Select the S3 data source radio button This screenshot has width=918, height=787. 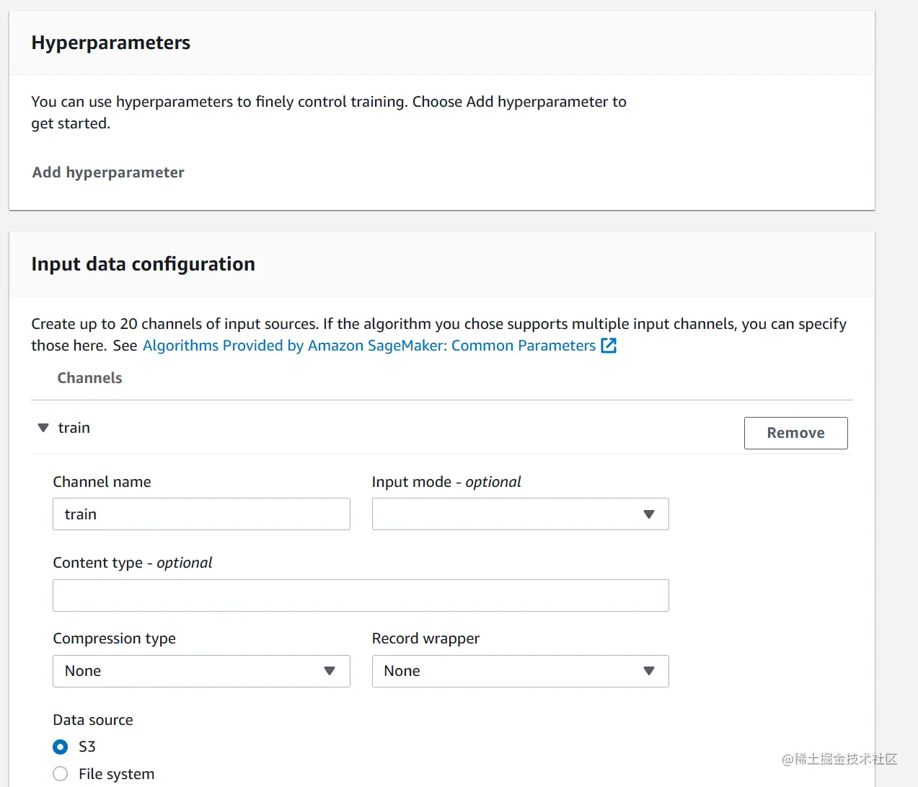(x=61, y=747)
